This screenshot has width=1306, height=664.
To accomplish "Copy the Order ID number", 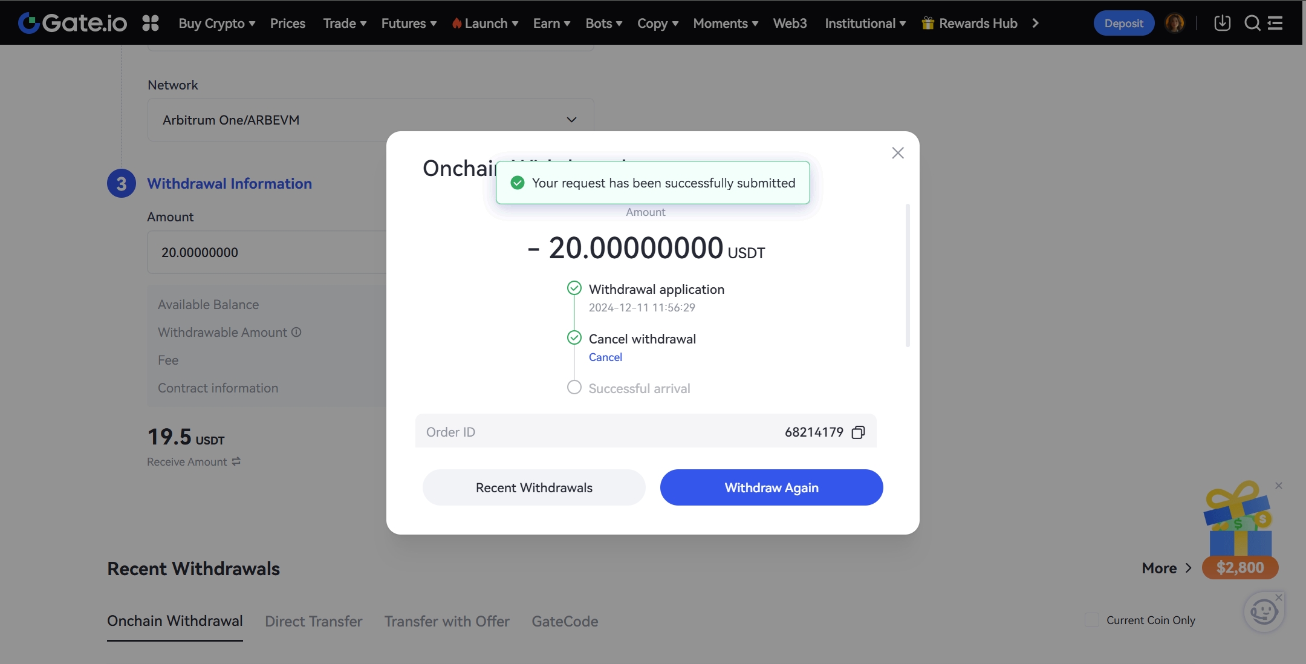I will [858, 432].
